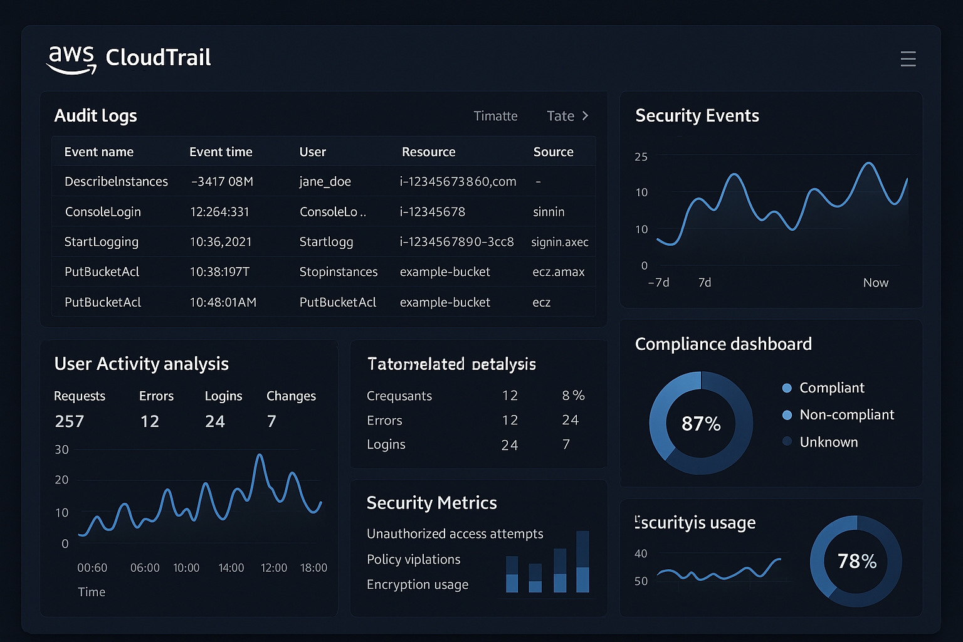Click the 87% compliance donut chart
963x642 pixels.
[x=701, y=423]
